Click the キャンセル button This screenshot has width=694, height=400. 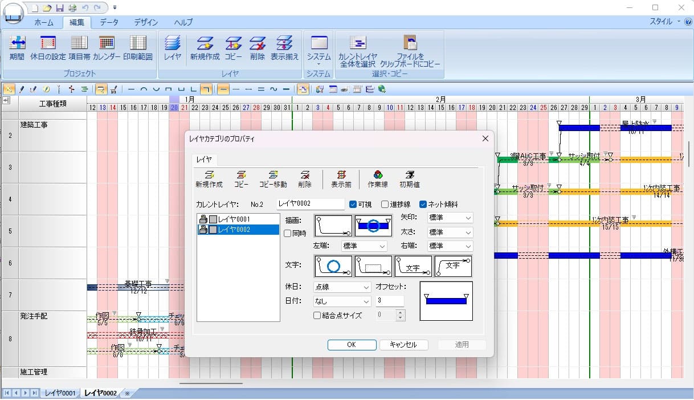[403, 345]
